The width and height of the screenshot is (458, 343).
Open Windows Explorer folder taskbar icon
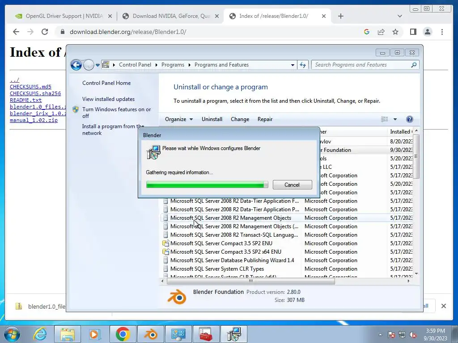point(68,334)
